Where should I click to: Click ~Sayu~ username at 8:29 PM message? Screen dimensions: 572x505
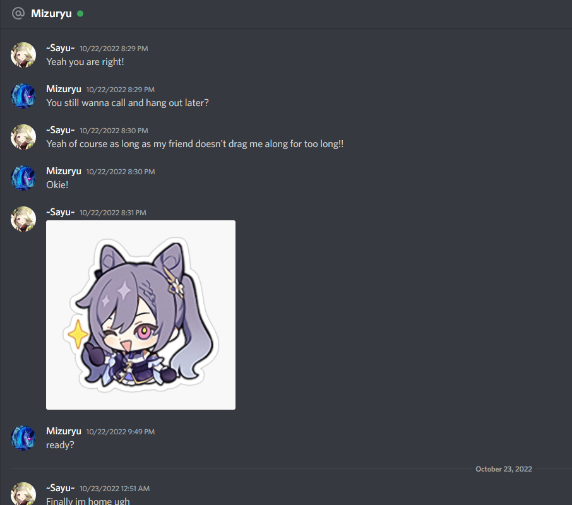[60, 48]
